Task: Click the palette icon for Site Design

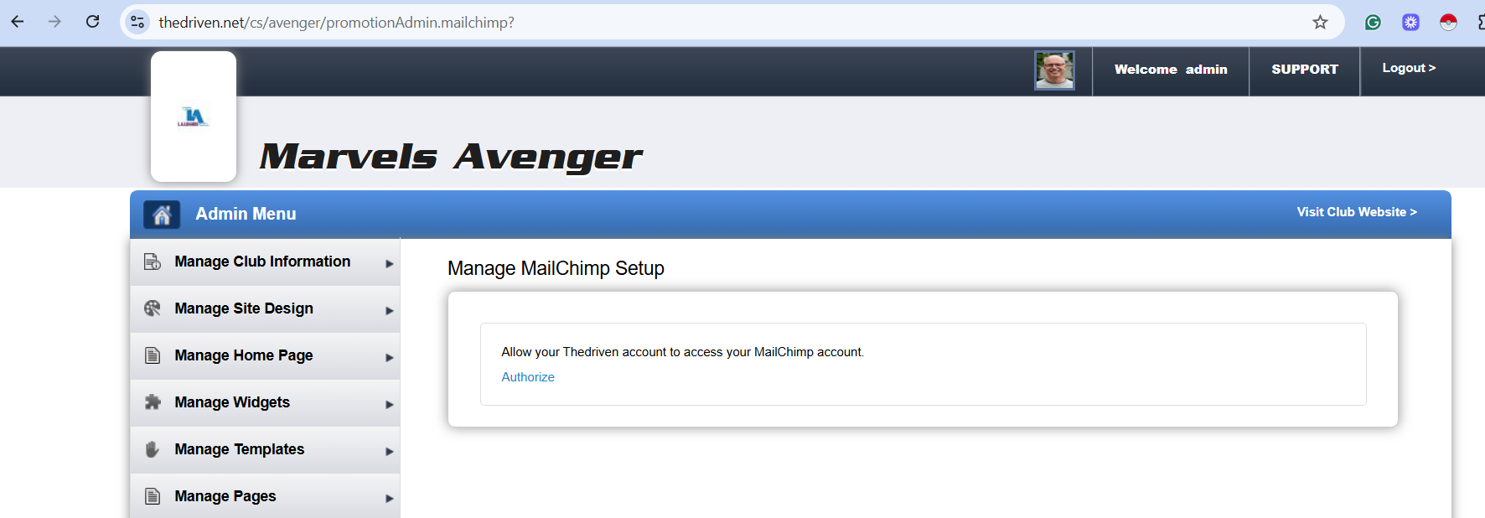Action: coord(153,308)
